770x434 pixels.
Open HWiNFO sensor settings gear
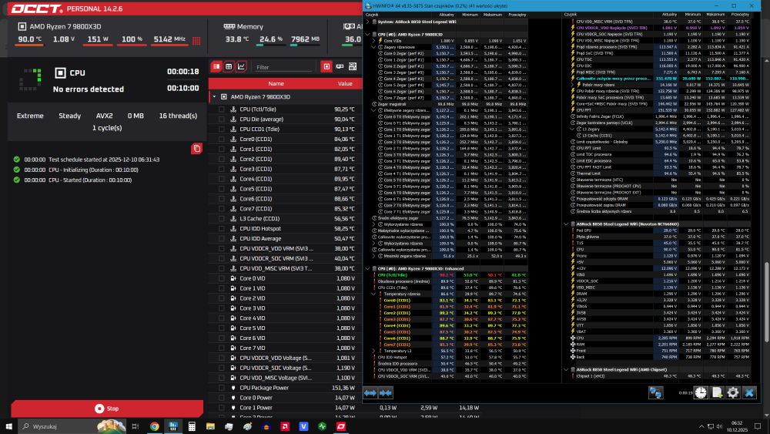pos(733,392)
